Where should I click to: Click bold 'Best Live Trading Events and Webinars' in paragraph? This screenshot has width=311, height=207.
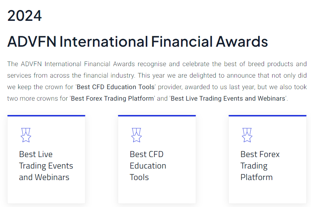[x=228, y=98]
